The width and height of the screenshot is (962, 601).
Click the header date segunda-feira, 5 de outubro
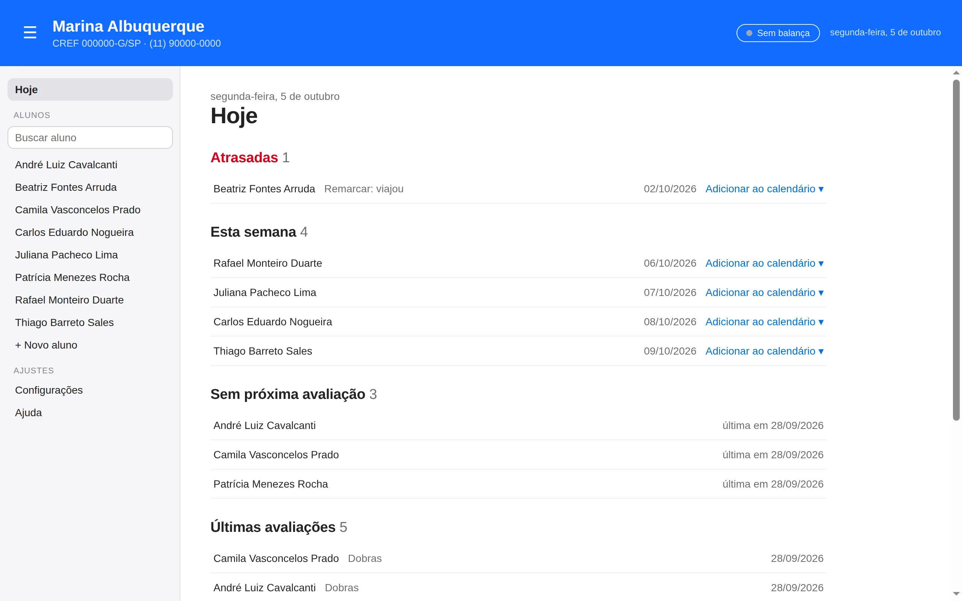[885, 33]
